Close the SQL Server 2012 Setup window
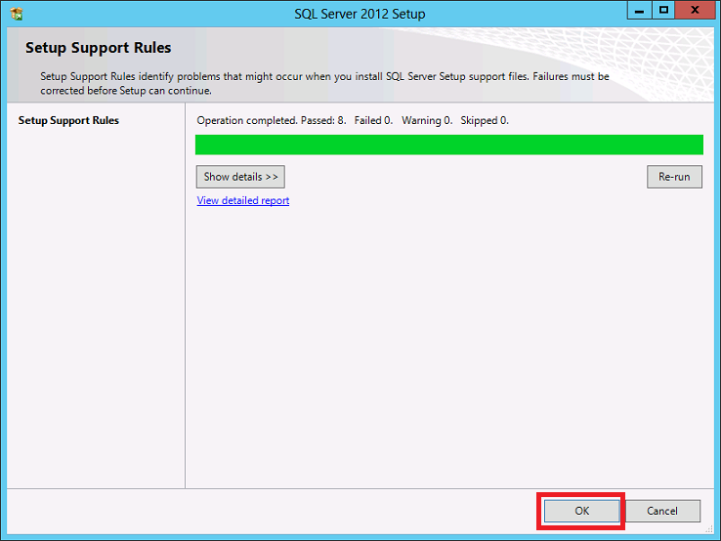 [695, 10]
